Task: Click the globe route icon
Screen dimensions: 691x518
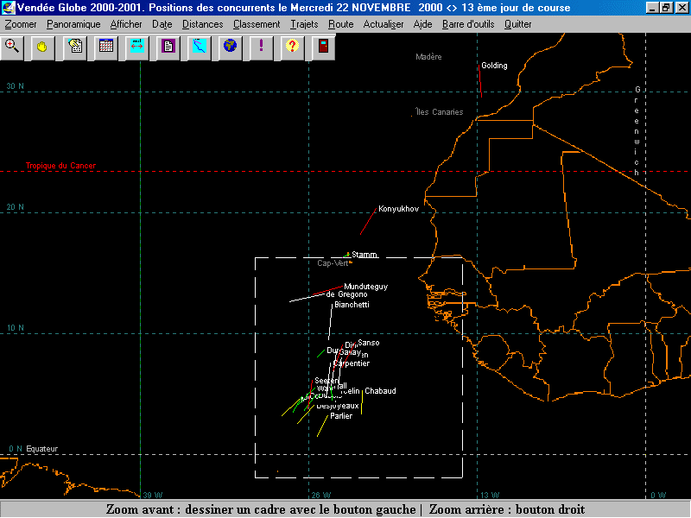Action: 230,47
